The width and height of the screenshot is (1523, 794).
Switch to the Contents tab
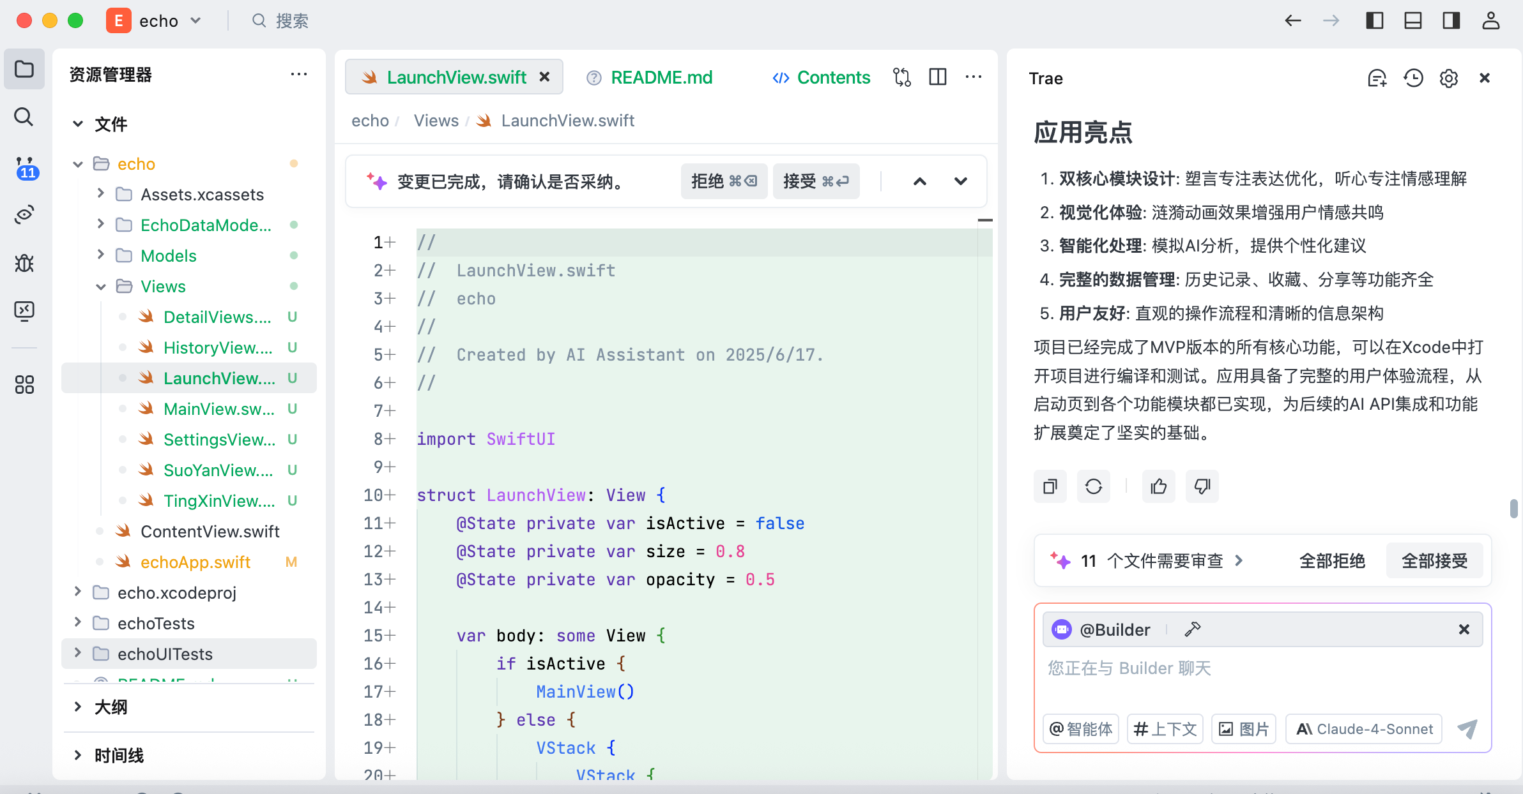821,77
